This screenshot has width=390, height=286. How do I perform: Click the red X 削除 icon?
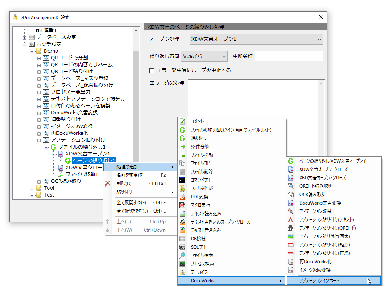107,184
